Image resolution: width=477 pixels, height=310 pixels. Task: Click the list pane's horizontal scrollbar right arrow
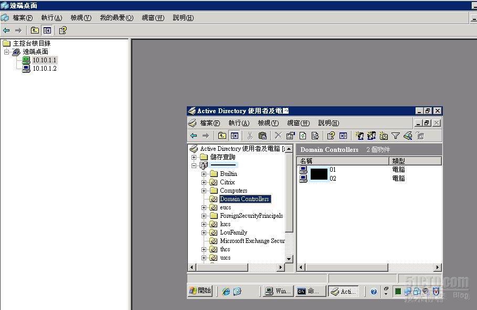click(438, 268)
